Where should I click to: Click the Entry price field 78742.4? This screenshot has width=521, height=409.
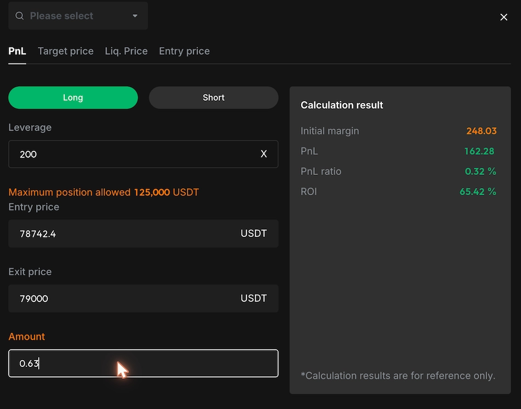click(143, 234)
